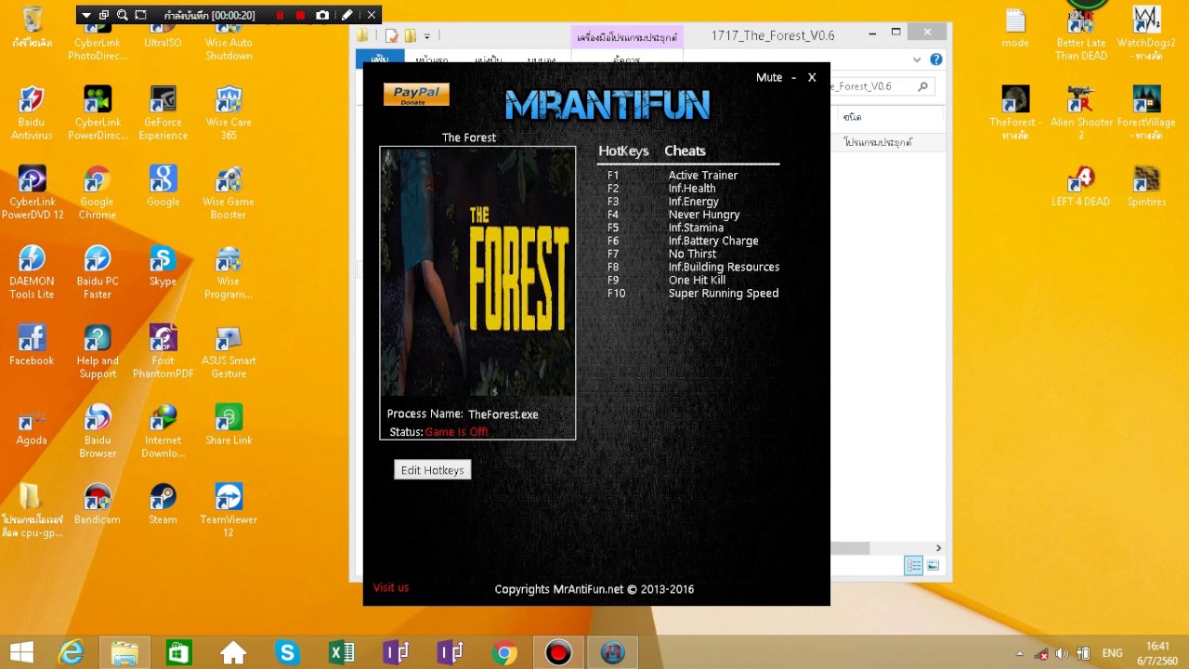Click the Explorer search magnifier icon
The height and width of the screenshot is (669, 1189).
[922, 86]
